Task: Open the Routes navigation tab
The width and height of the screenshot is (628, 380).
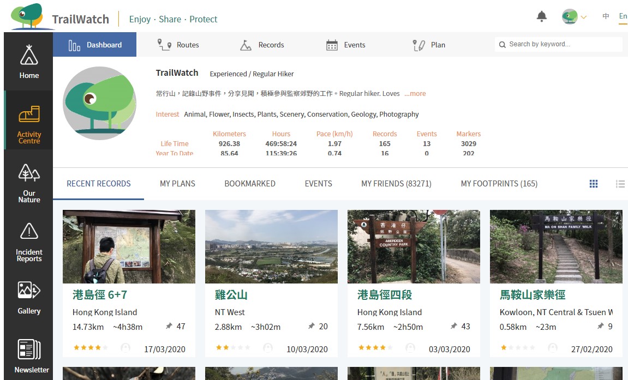Action: (x=178, y=45)
